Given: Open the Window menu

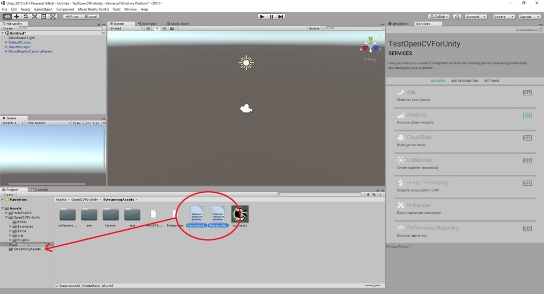Looking at the screenshot, I should tap(131, 10).
